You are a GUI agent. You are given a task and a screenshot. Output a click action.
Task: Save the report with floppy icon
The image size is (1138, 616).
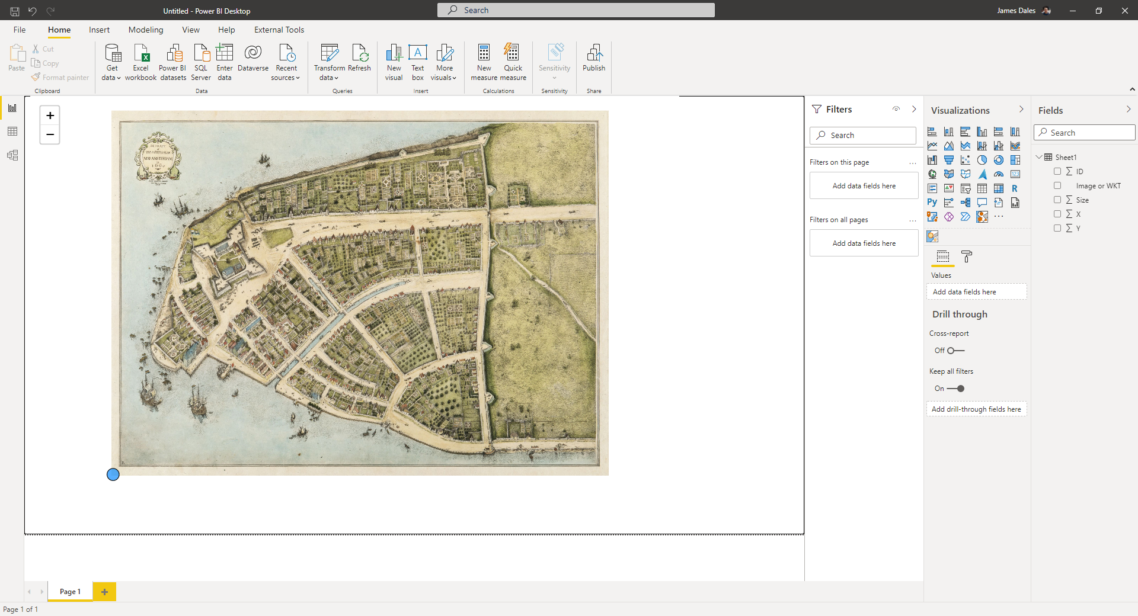click(15, 11)
